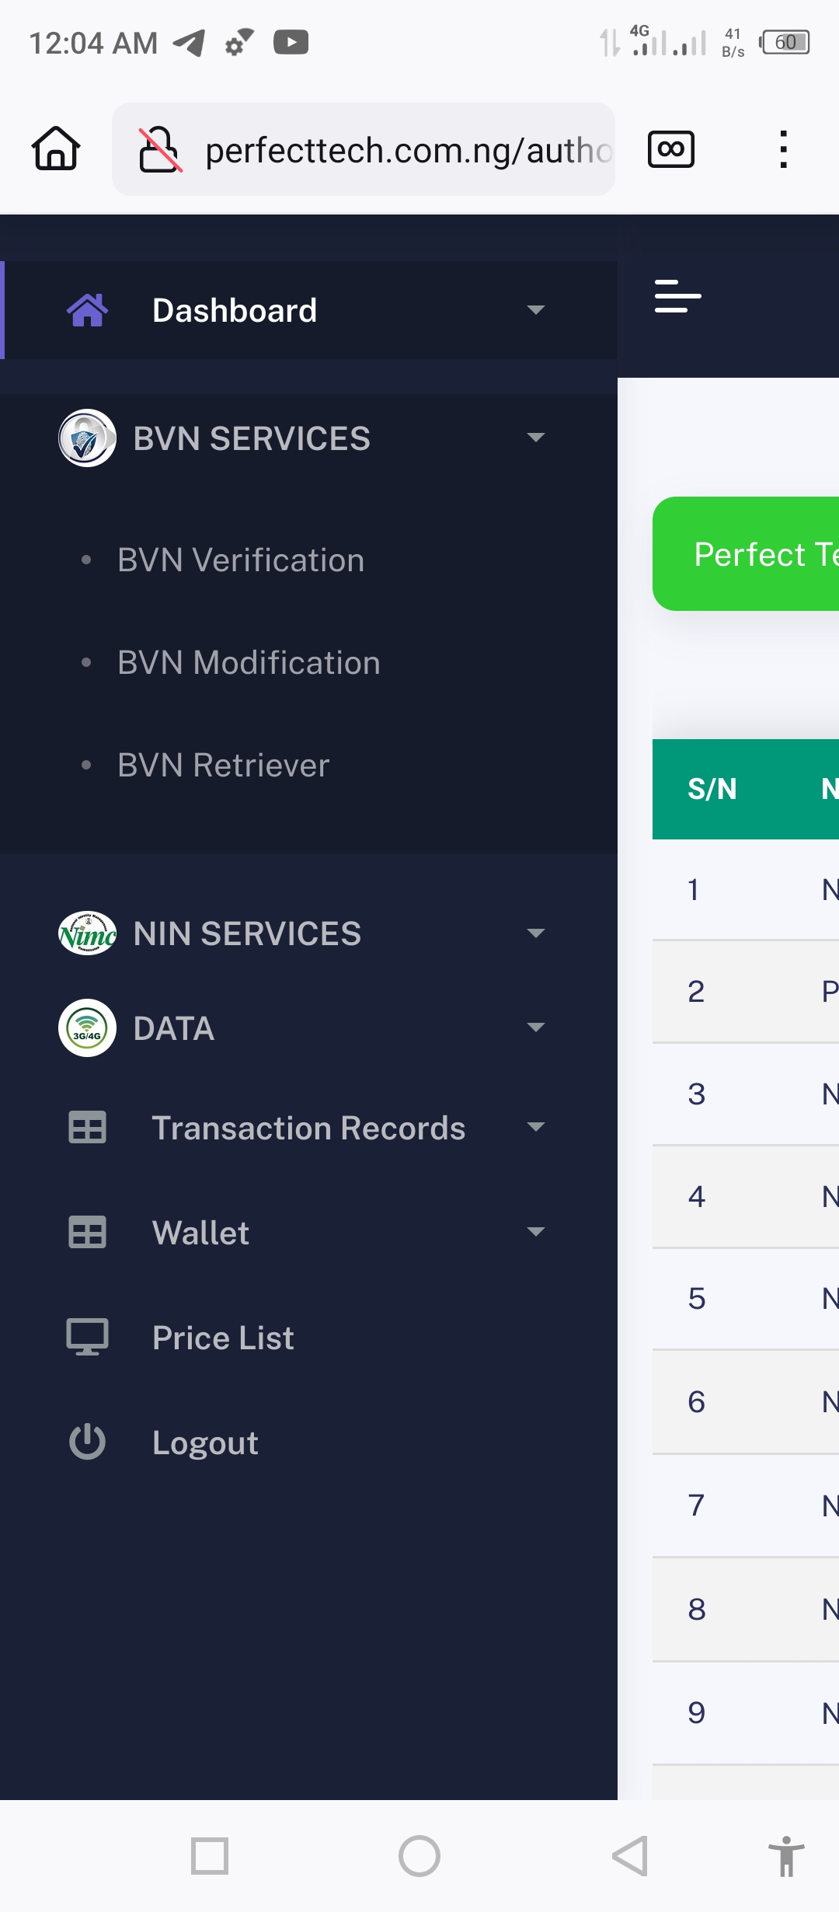Toggle the sidebar with hamburger icon

(677, 297)
